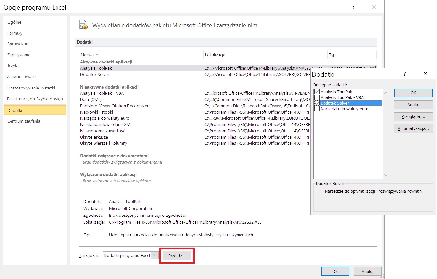Select the Dodatki category in sidebar
The width and height of the screenshot is (437, 279).
35,110
